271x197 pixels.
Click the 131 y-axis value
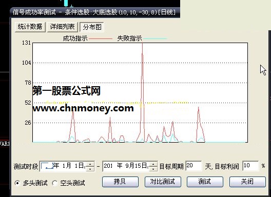[27, 43]
